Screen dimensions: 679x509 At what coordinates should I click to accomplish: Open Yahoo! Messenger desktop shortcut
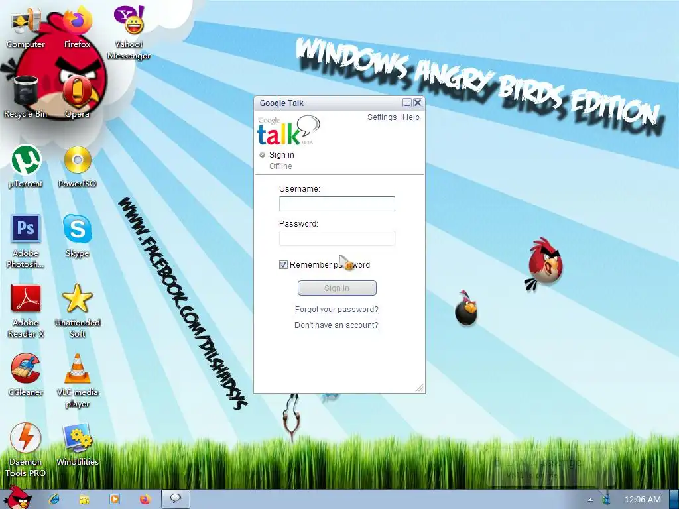pos(129,32)
